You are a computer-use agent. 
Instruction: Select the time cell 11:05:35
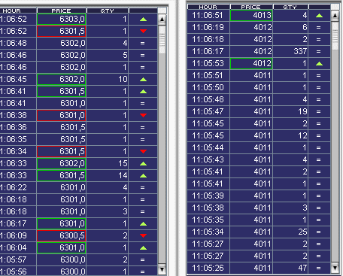(208, 220)
